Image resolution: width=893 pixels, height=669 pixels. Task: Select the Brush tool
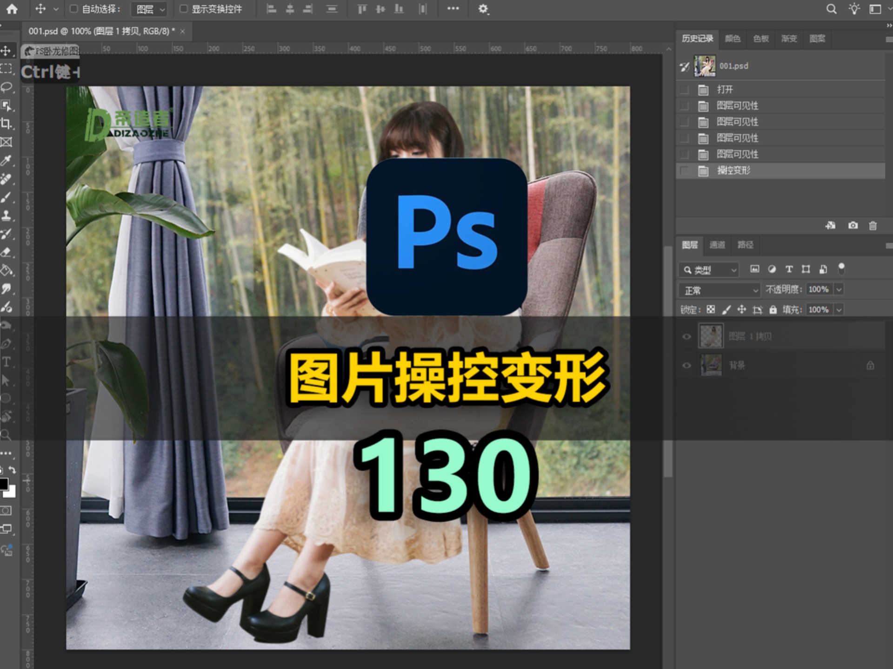pyautogui.click(x=7, y=197)
